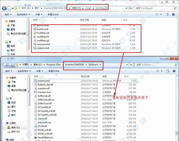The width and height of the screenshot is (179, 141).
Task: Open help icon in top window toolbar
Action: [x=173, y=14]
